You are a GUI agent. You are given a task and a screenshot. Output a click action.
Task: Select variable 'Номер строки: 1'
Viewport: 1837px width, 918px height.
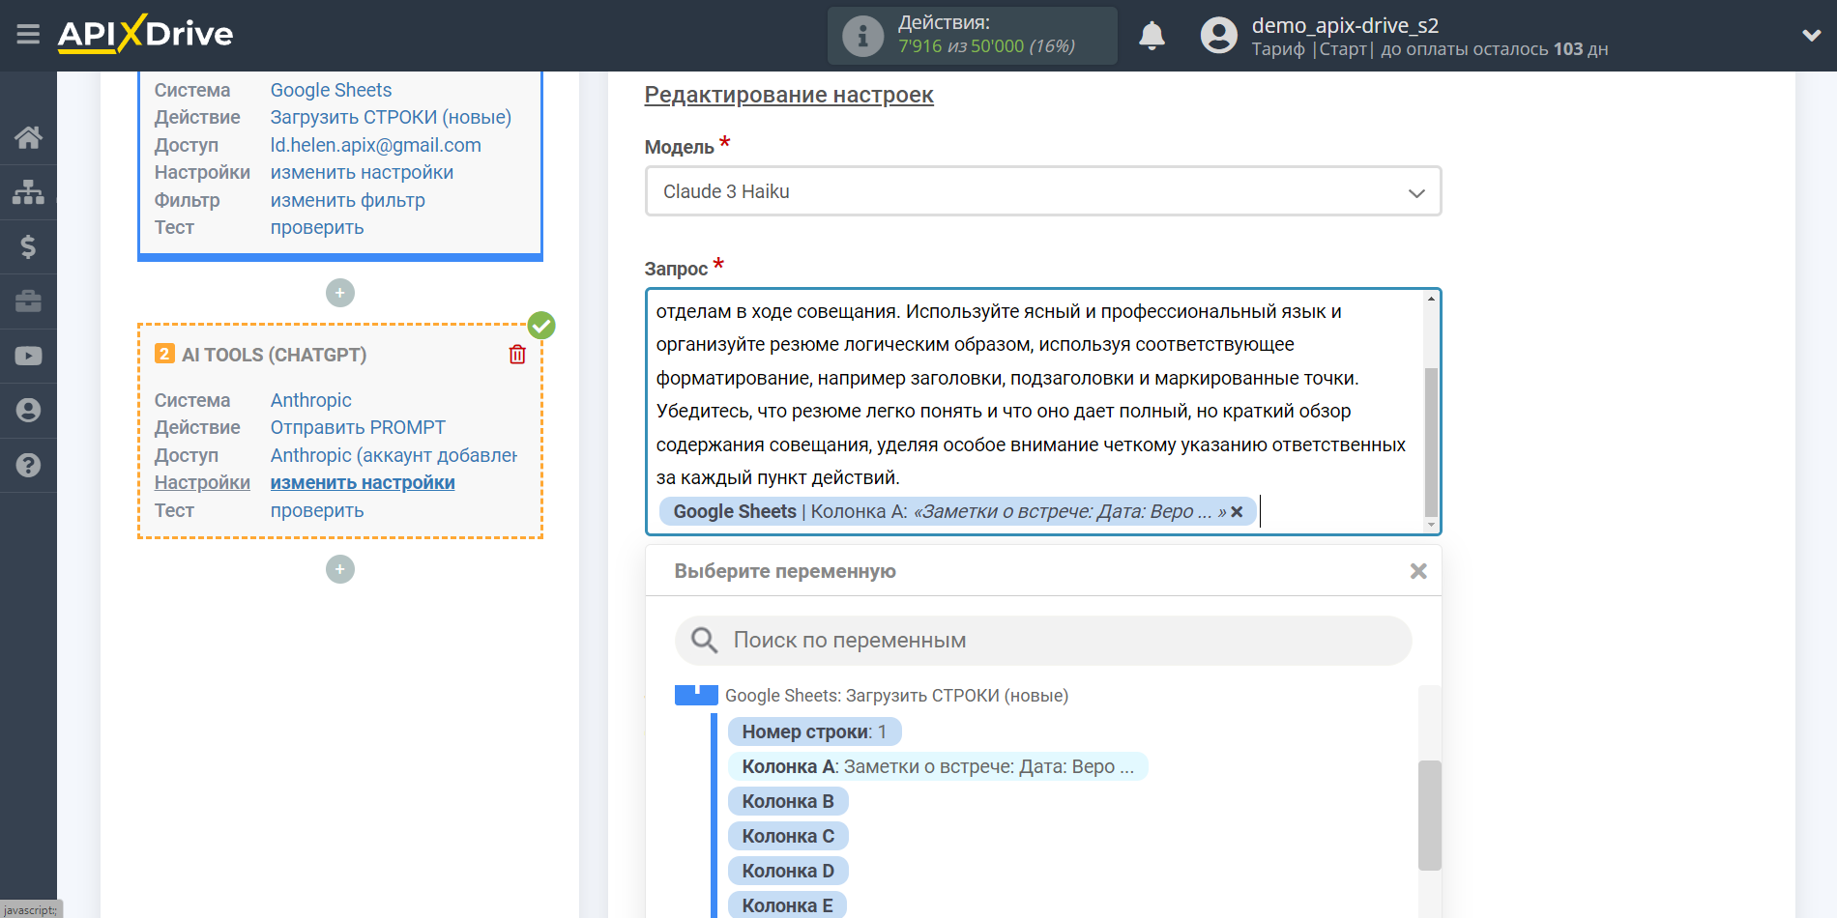tap(814, 732)
